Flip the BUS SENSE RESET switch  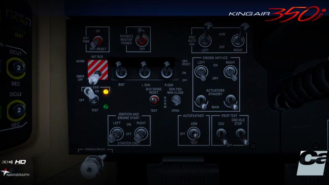coord(154,100)
